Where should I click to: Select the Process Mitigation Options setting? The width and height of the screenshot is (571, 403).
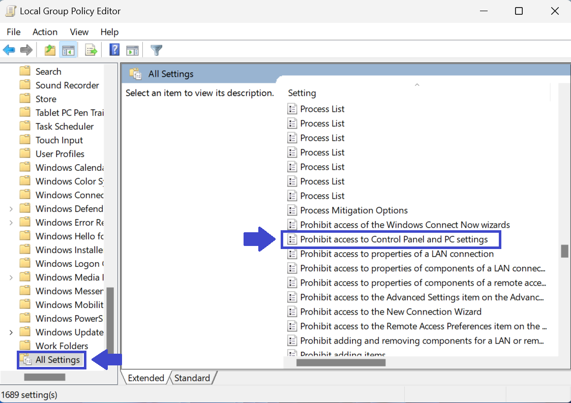coord(353,210)
